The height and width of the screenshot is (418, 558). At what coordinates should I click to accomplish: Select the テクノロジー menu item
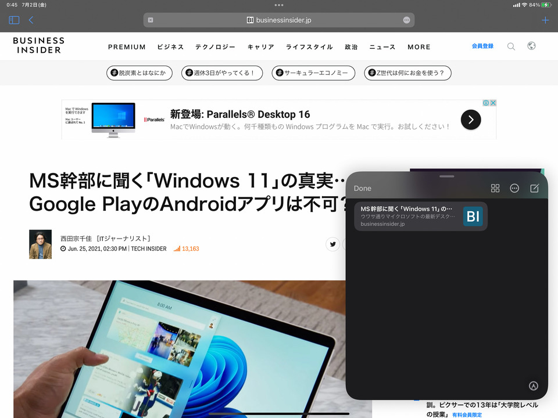(215, 47)
